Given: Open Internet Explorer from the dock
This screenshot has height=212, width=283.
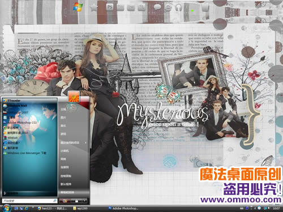Looking at the screenshot, I should (x=168, y=7).
